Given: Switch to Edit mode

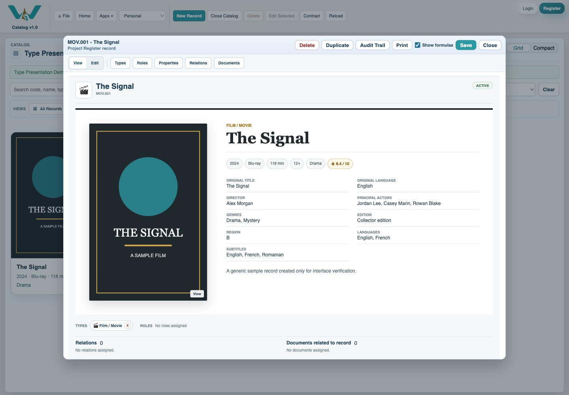Looking at the screenshot, I should point(95,63).
